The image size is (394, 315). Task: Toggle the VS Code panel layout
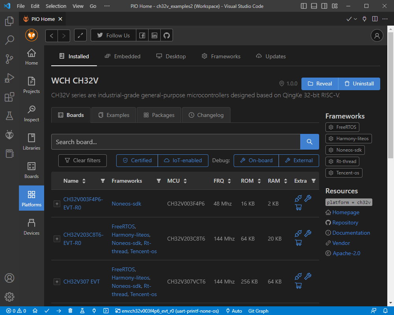point(314,6)
